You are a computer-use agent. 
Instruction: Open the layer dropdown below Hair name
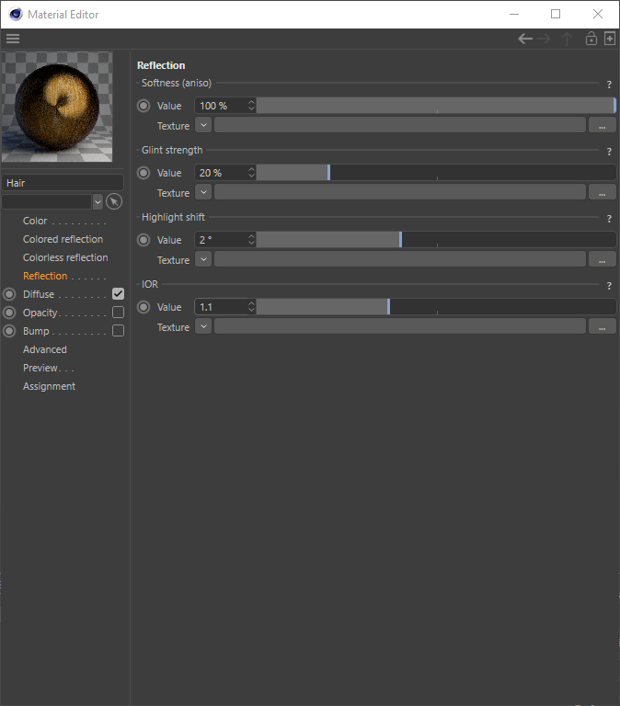pyautogui.click(x=98, y=201)
